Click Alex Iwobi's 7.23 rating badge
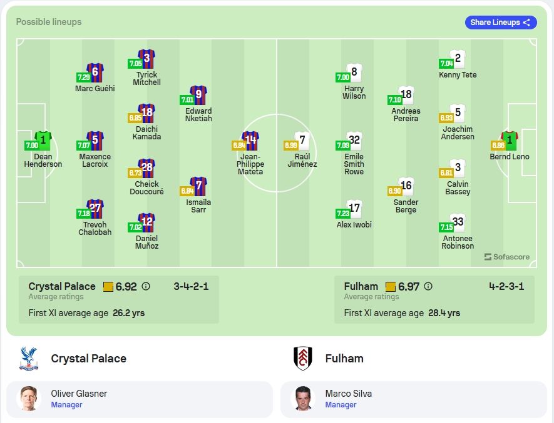The image size is (554, 423). [342, 214]
